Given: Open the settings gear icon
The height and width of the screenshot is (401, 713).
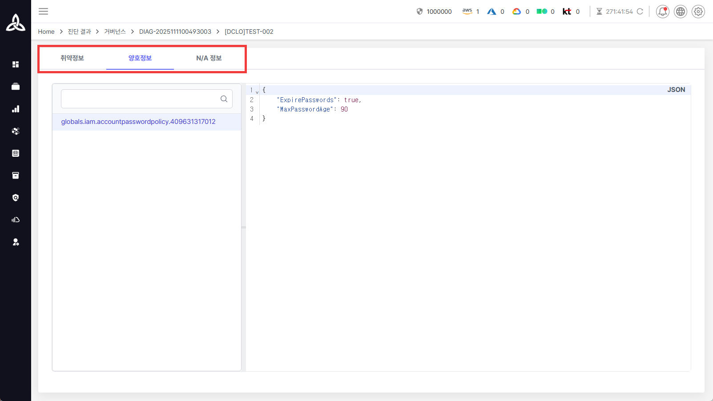Looking at the screenshot, I should pos(698,12).
